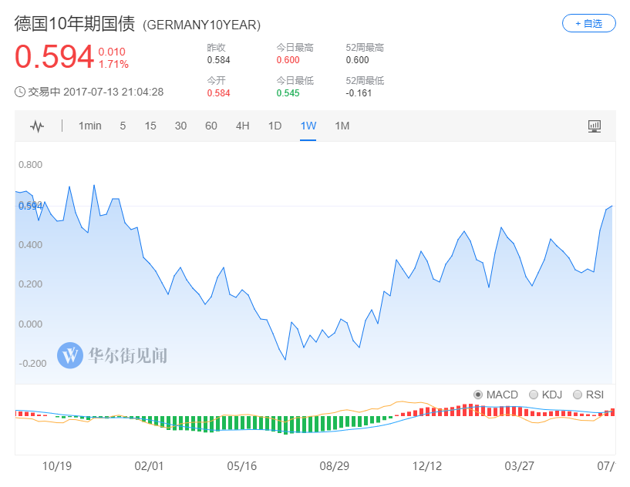Viewport: 630px width, 487px height.
Task: Switch to the 4H interval tab
Action: pos(242,126)
